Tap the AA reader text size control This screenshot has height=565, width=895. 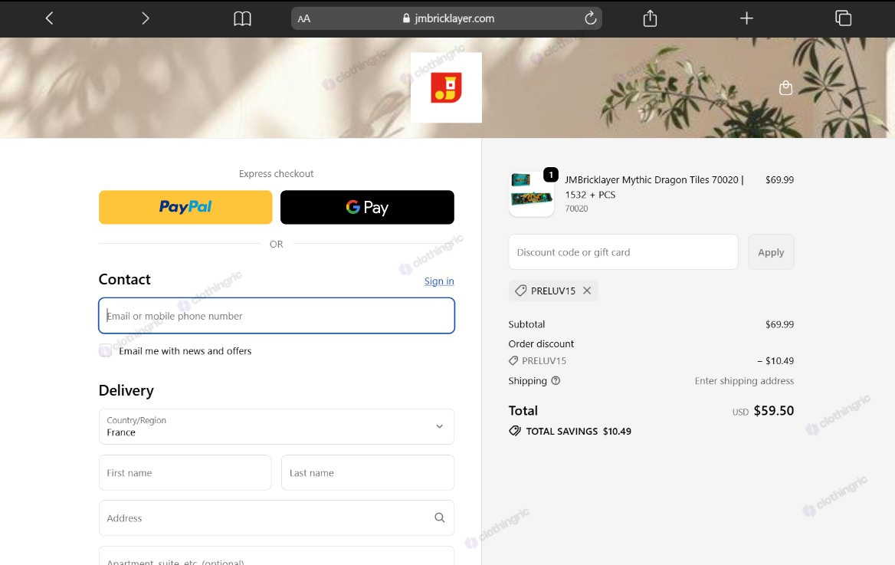[303, 19]
